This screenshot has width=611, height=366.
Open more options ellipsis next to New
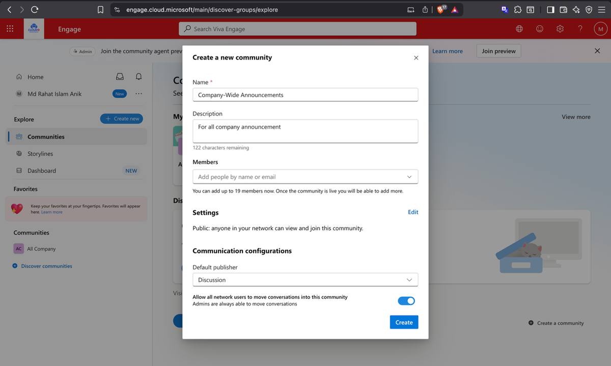coord(138,94)
